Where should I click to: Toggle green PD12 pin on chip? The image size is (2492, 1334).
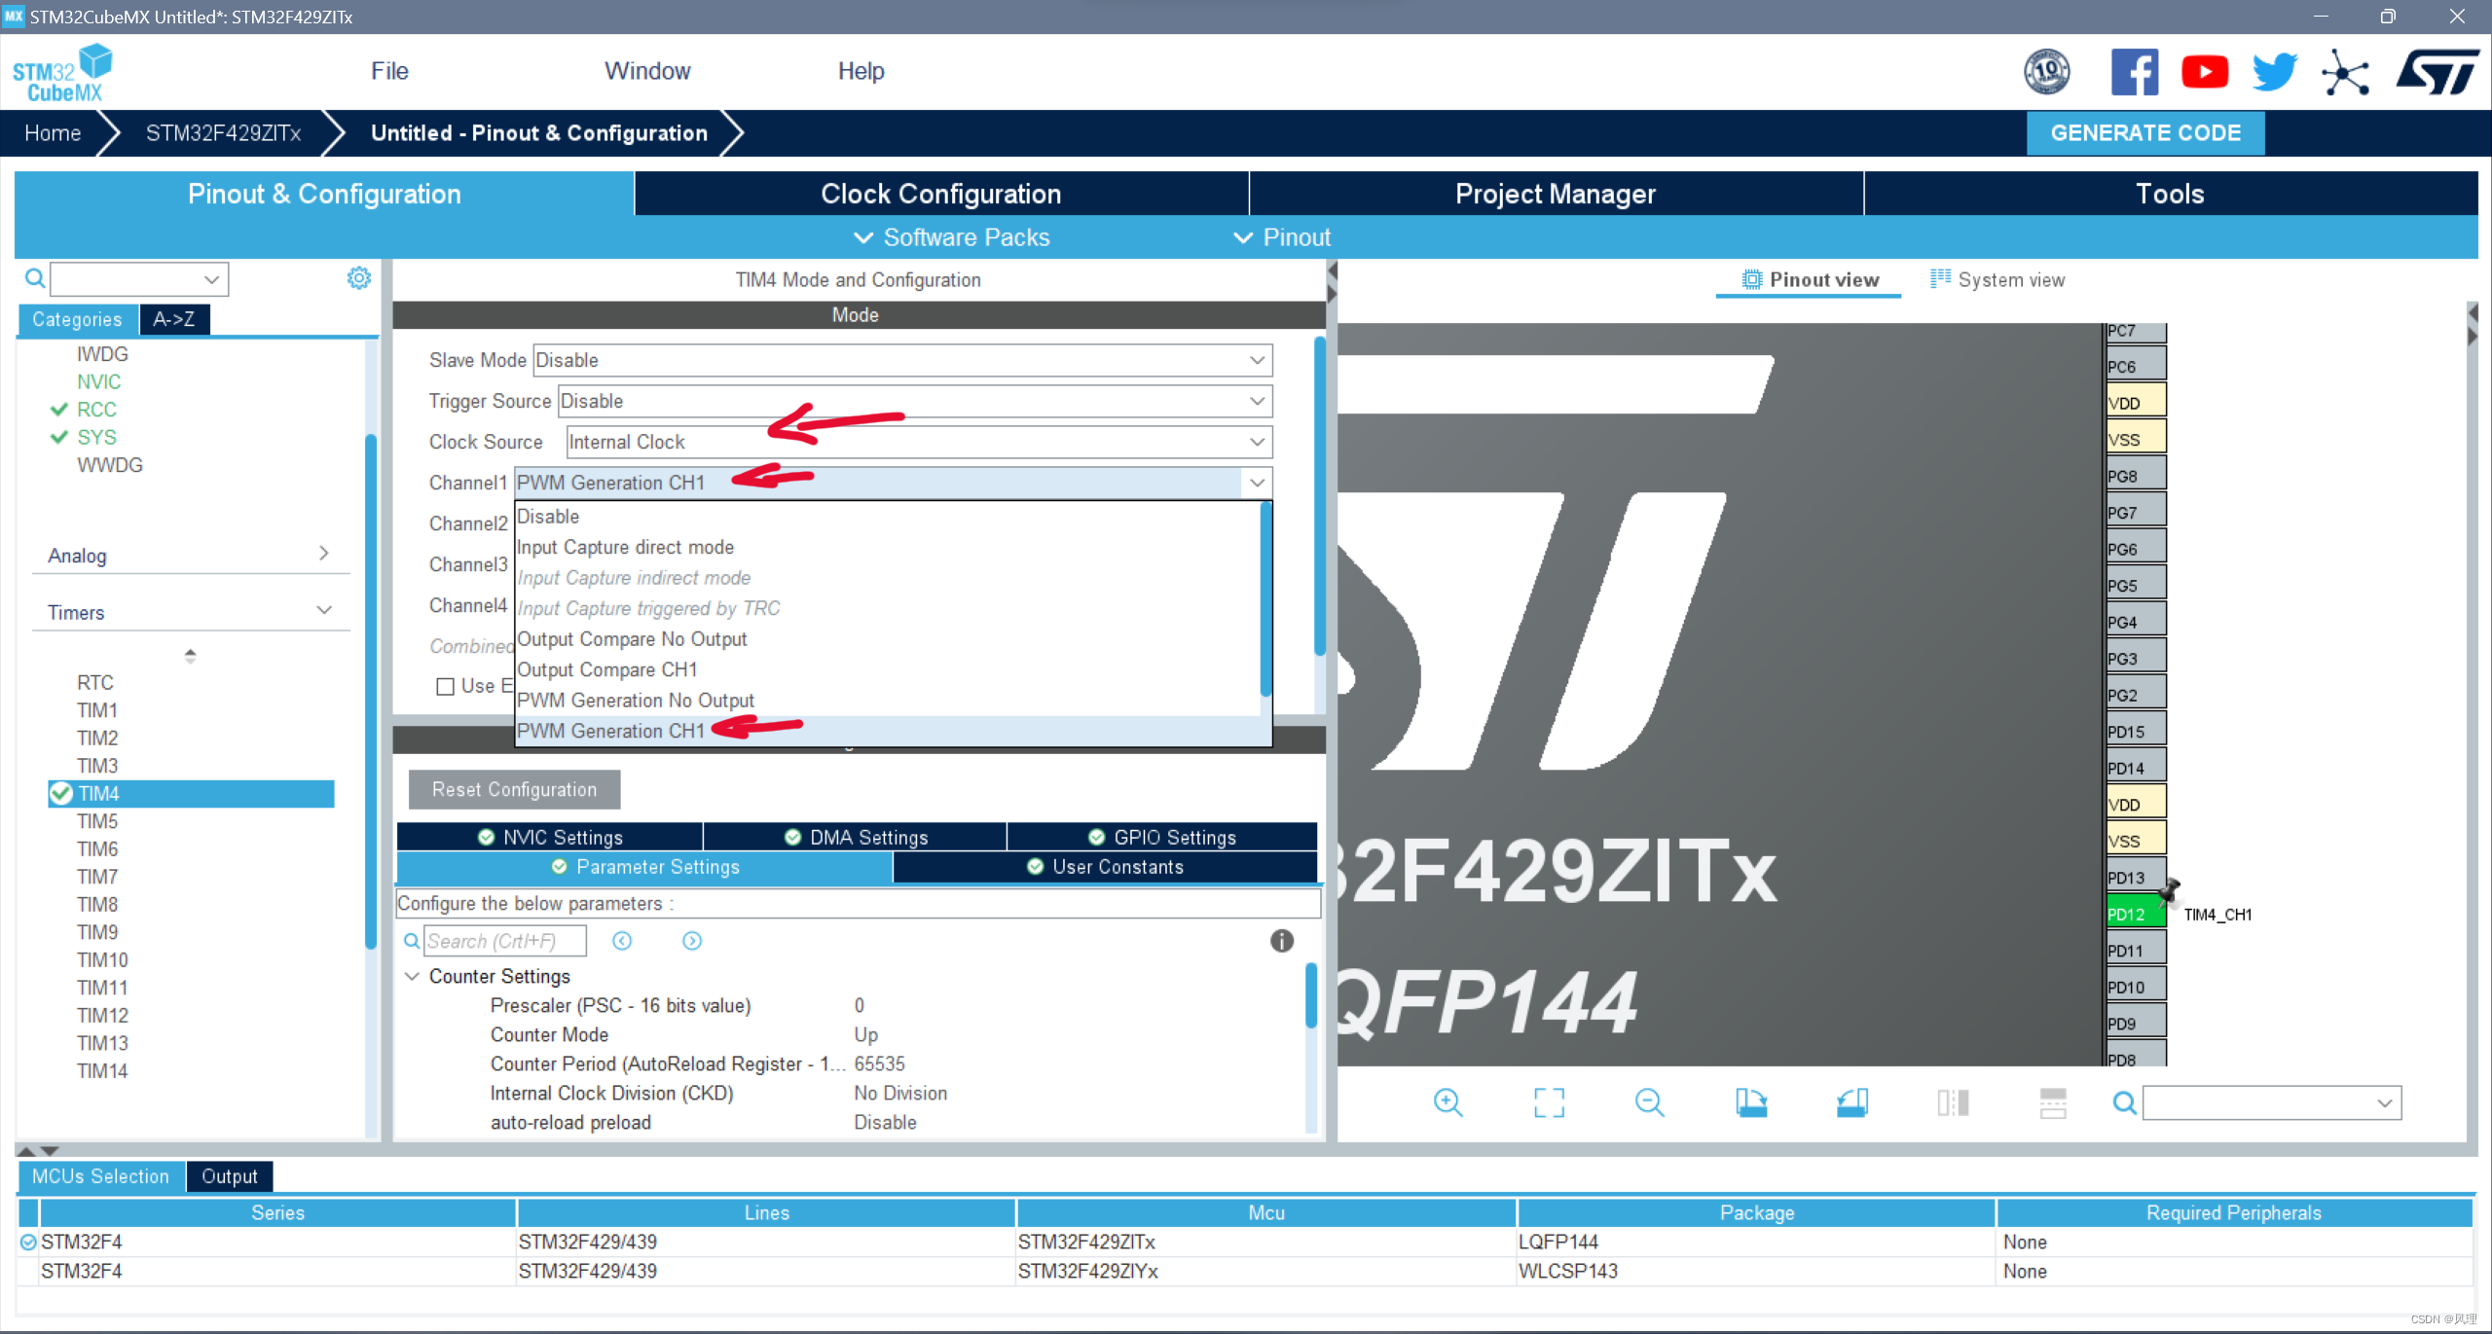click(x=2134, y=914)
